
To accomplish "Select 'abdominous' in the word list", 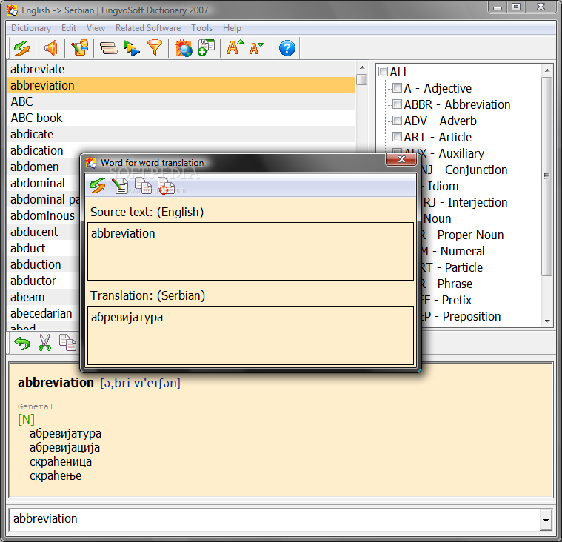I will (44, 215).
